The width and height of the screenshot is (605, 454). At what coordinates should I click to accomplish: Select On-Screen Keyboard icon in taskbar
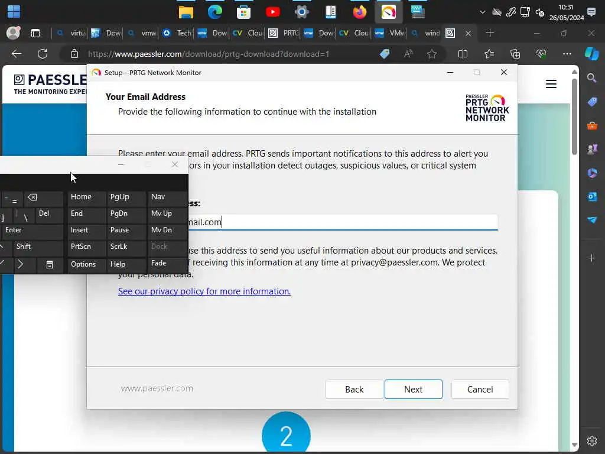click(x=418, y=12)
